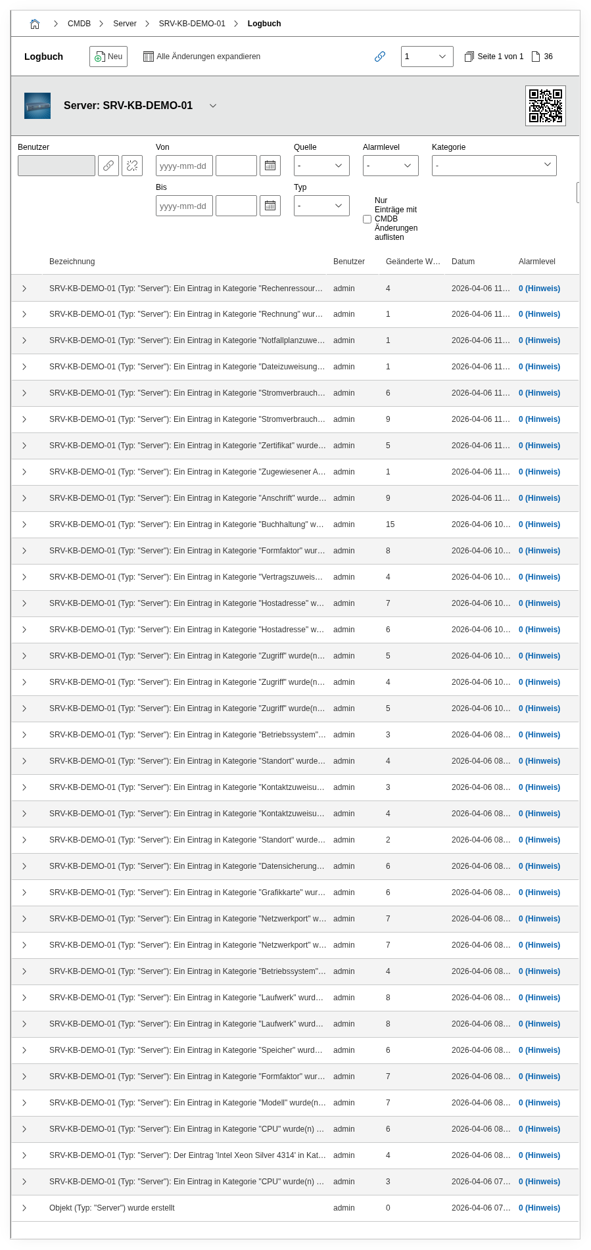Open the Von date calendar picker
The height and width of the screenshot is (1250, 591).
pos(270,166)
